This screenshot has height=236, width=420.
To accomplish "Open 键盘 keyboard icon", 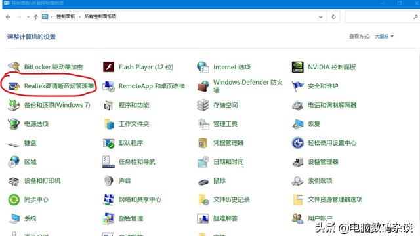I will 14,144.
